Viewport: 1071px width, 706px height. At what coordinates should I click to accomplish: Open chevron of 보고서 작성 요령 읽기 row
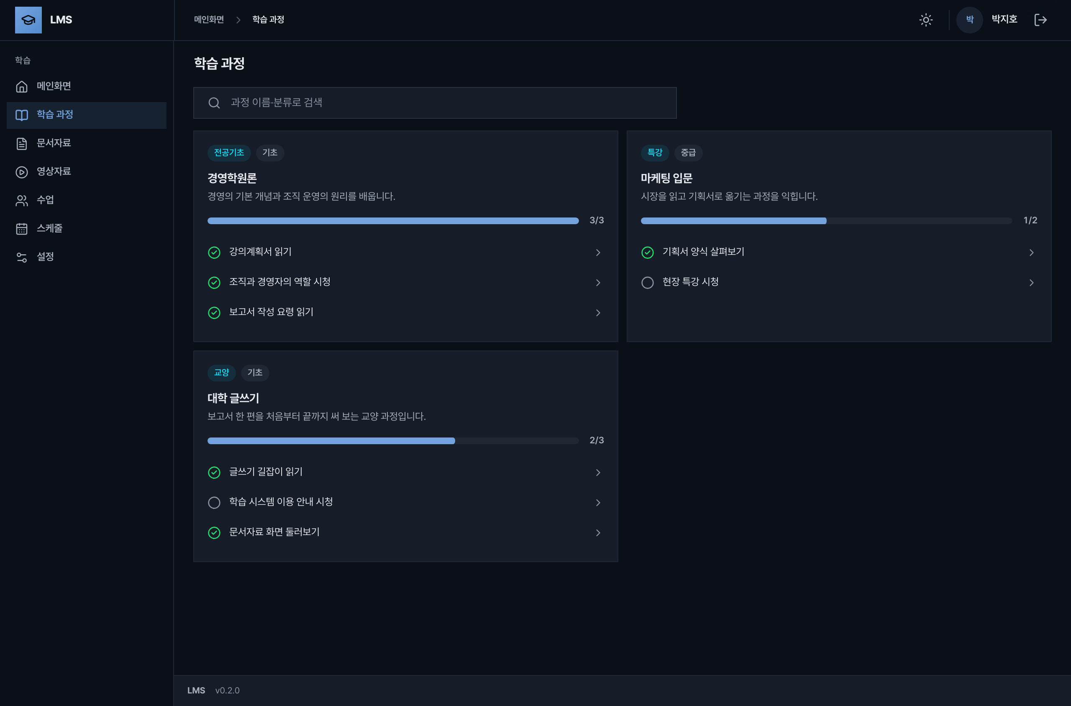pos(598,312)
